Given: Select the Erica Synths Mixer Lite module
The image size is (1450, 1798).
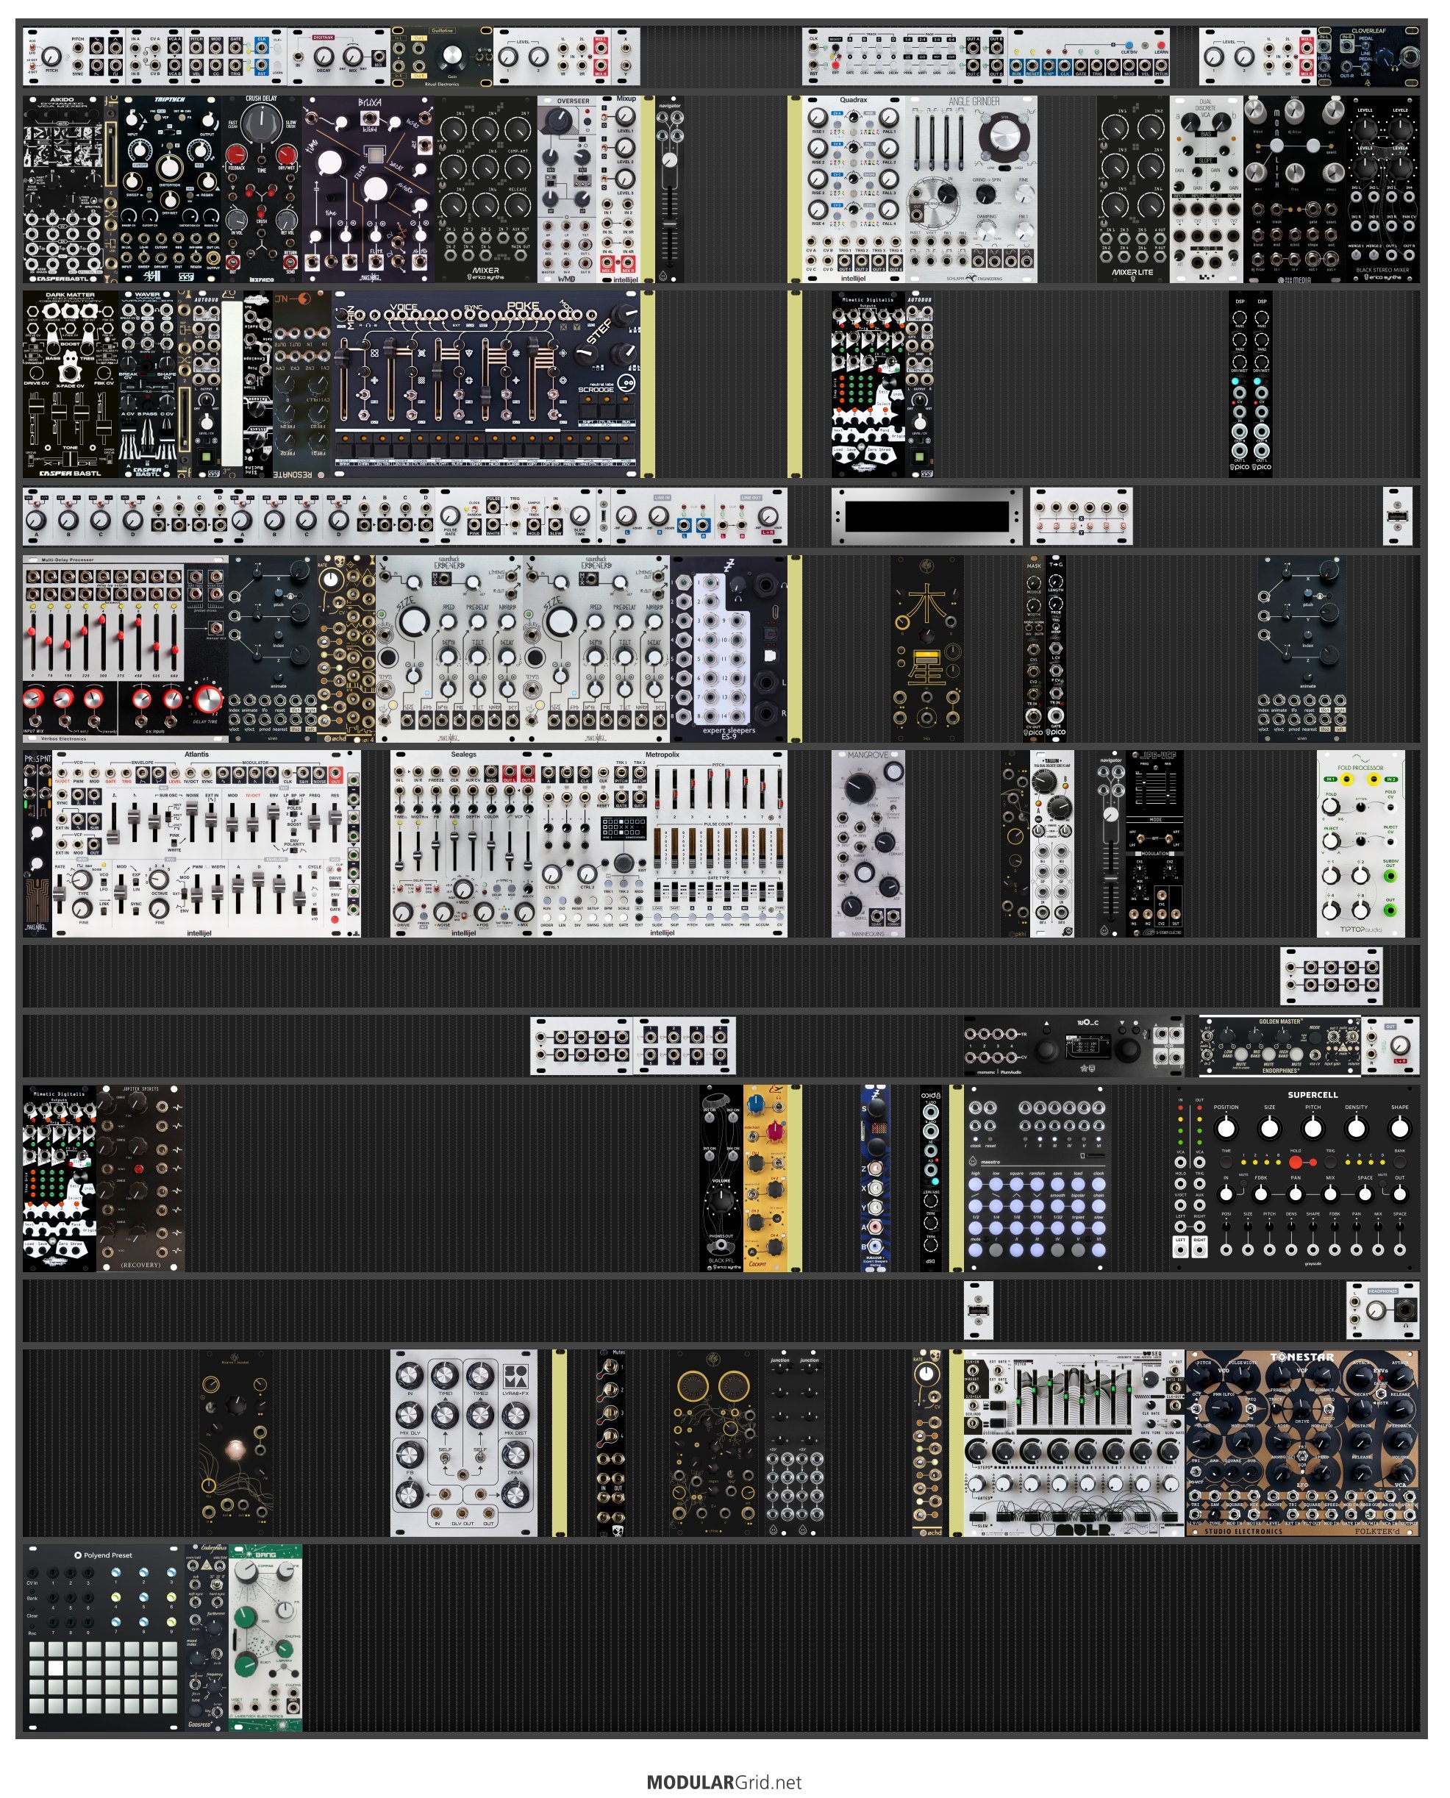Looking at the screenshot, I should [1132, 189].
